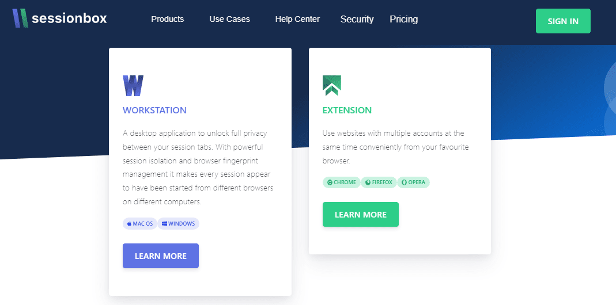
Task: Click the Workstation description paragraph
Action: click(x=198, y=167)
